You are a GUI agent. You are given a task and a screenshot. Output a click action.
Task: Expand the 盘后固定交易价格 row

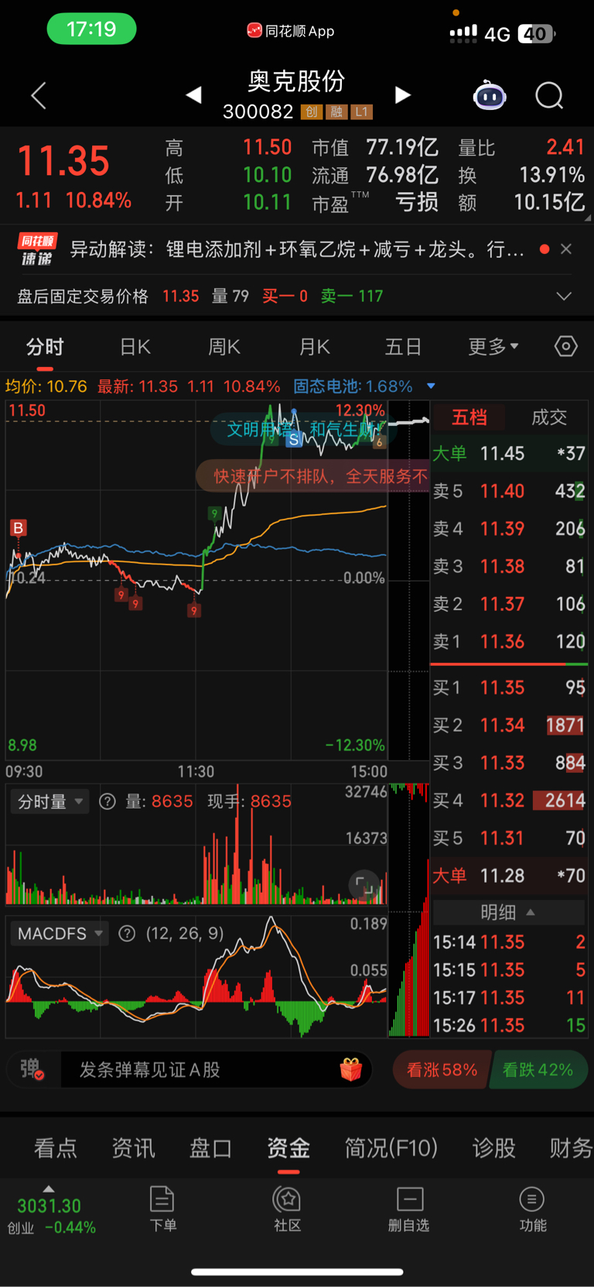pyautogui.click(x=565, y=297)
